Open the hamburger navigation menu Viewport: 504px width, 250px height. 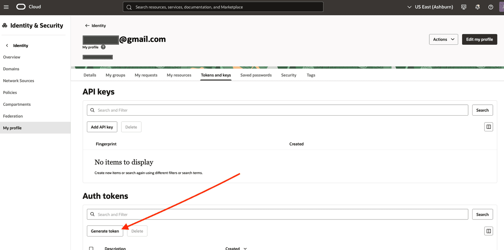[6, 7]
